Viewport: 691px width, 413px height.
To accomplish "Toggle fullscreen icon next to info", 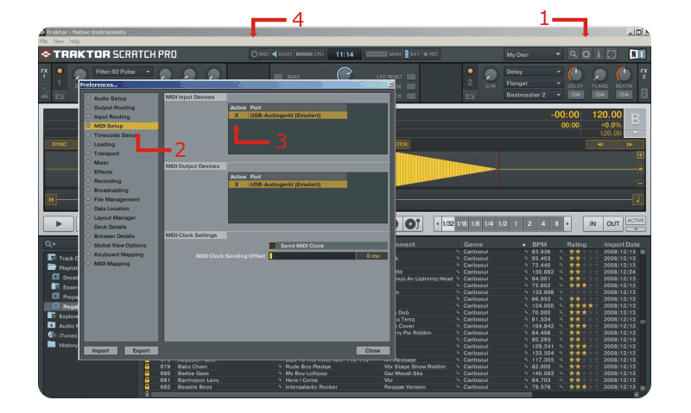I will 612,53.
